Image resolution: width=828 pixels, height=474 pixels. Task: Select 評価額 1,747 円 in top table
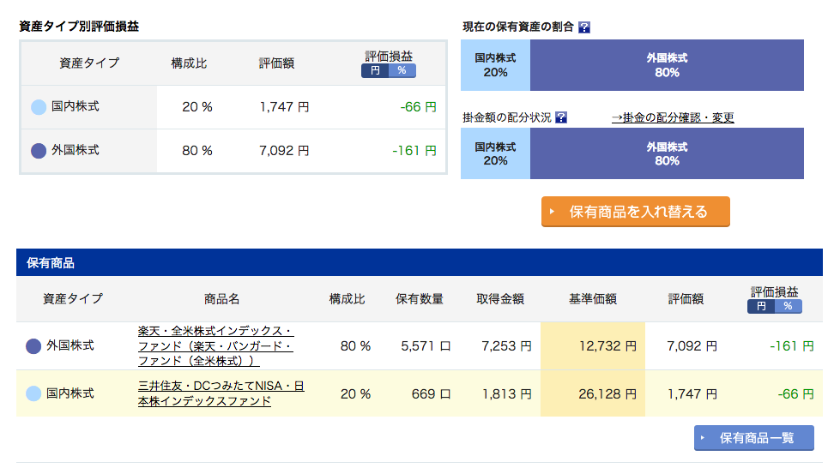pos(284,107)
